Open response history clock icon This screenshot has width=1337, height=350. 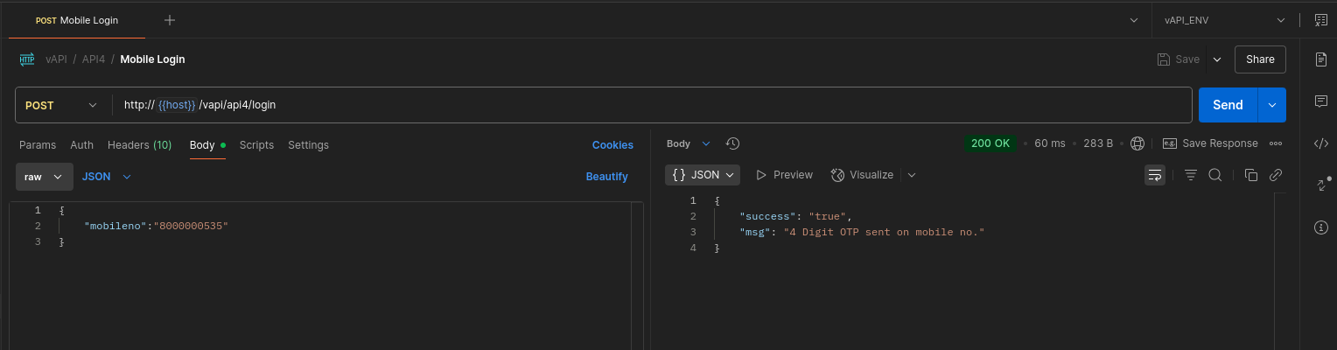[x=733, y=143]
